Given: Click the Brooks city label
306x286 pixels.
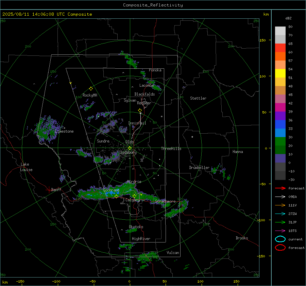Looking at the screenshot, I should click(x=242, y=238).
